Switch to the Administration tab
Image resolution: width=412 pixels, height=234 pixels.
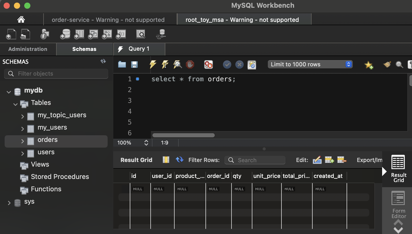coord(28,49)
